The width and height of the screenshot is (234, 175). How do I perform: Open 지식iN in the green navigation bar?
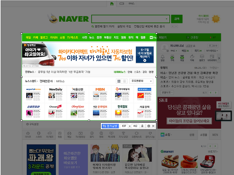(x=54, y=37)
